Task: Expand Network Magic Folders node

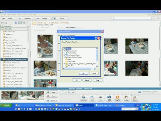Action: 64,57
